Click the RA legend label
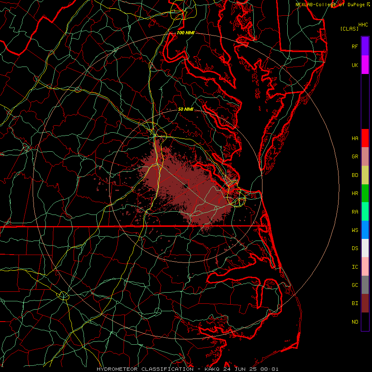 click(355, 212)
